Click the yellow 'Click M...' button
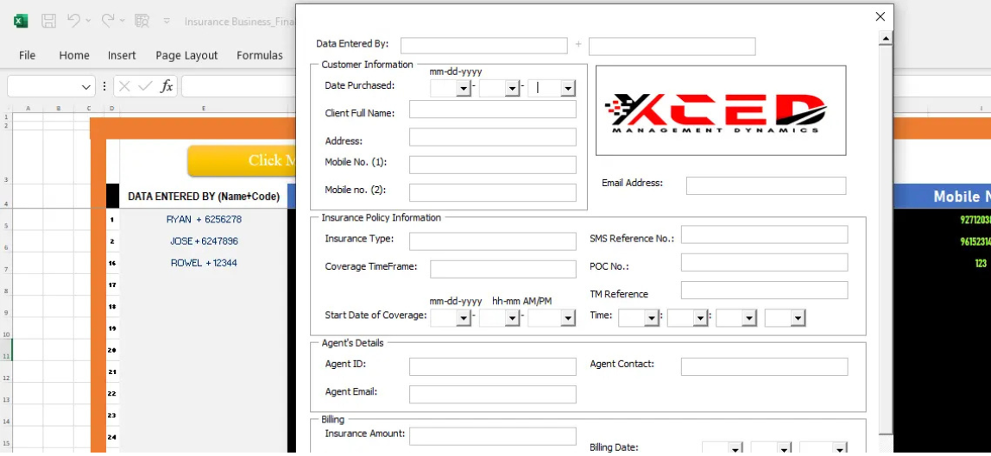991x456 pixels. coord(242,160)
